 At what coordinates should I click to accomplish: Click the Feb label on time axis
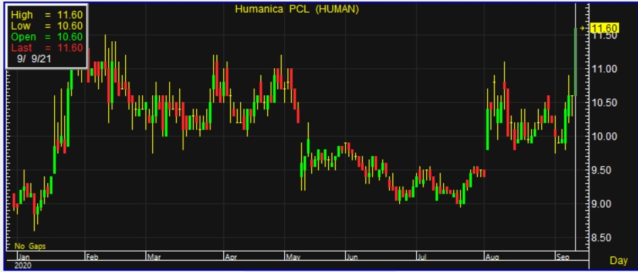tap(92, 256)
